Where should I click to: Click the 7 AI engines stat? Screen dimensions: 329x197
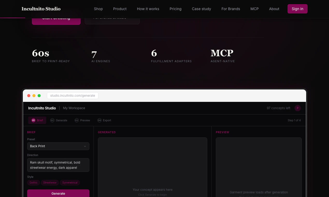point(101,56)
